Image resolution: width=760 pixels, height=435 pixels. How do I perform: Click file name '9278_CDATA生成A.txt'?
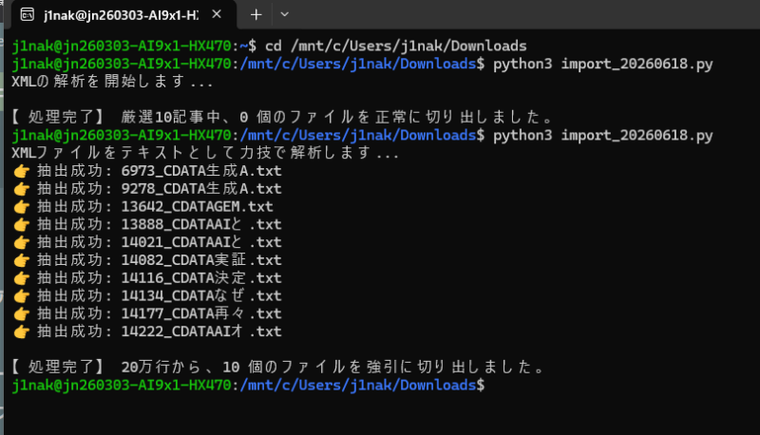201,189
